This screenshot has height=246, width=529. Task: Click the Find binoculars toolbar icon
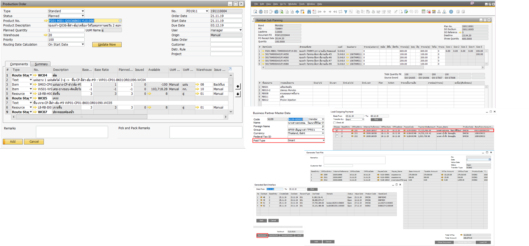309,12
